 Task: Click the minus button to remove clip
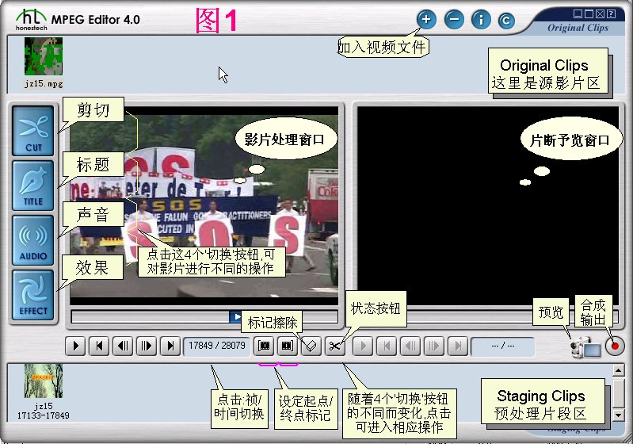click(x=453, y=19)
